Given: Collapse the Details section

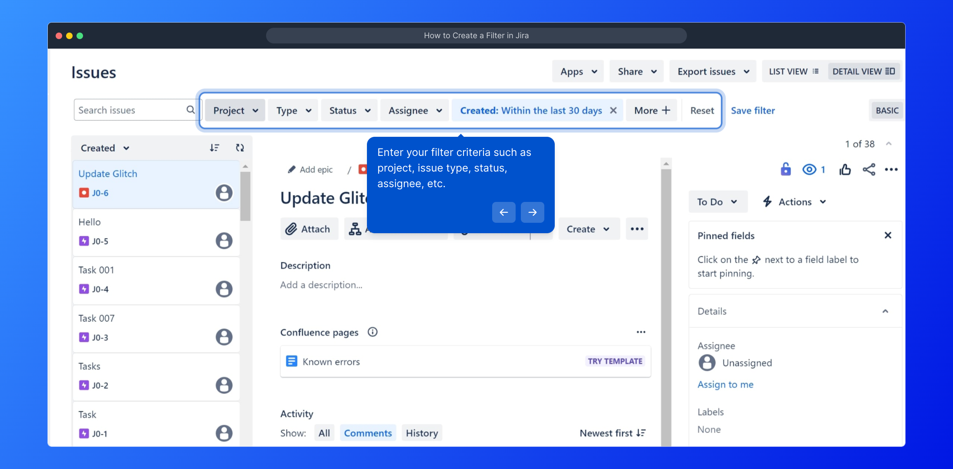Looking at the screenshot, I should (x=885, y=311).
